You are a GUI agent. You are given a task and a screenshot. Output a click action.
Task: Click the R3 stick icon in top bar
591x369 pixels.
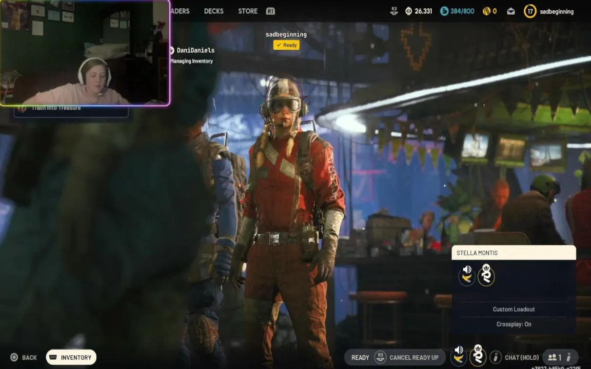tap(394, 11)
